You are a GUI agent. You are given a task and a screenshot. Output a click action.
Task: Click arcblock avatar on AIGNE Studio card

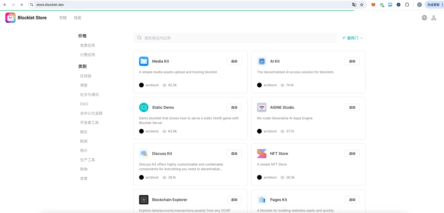point(259,131)
